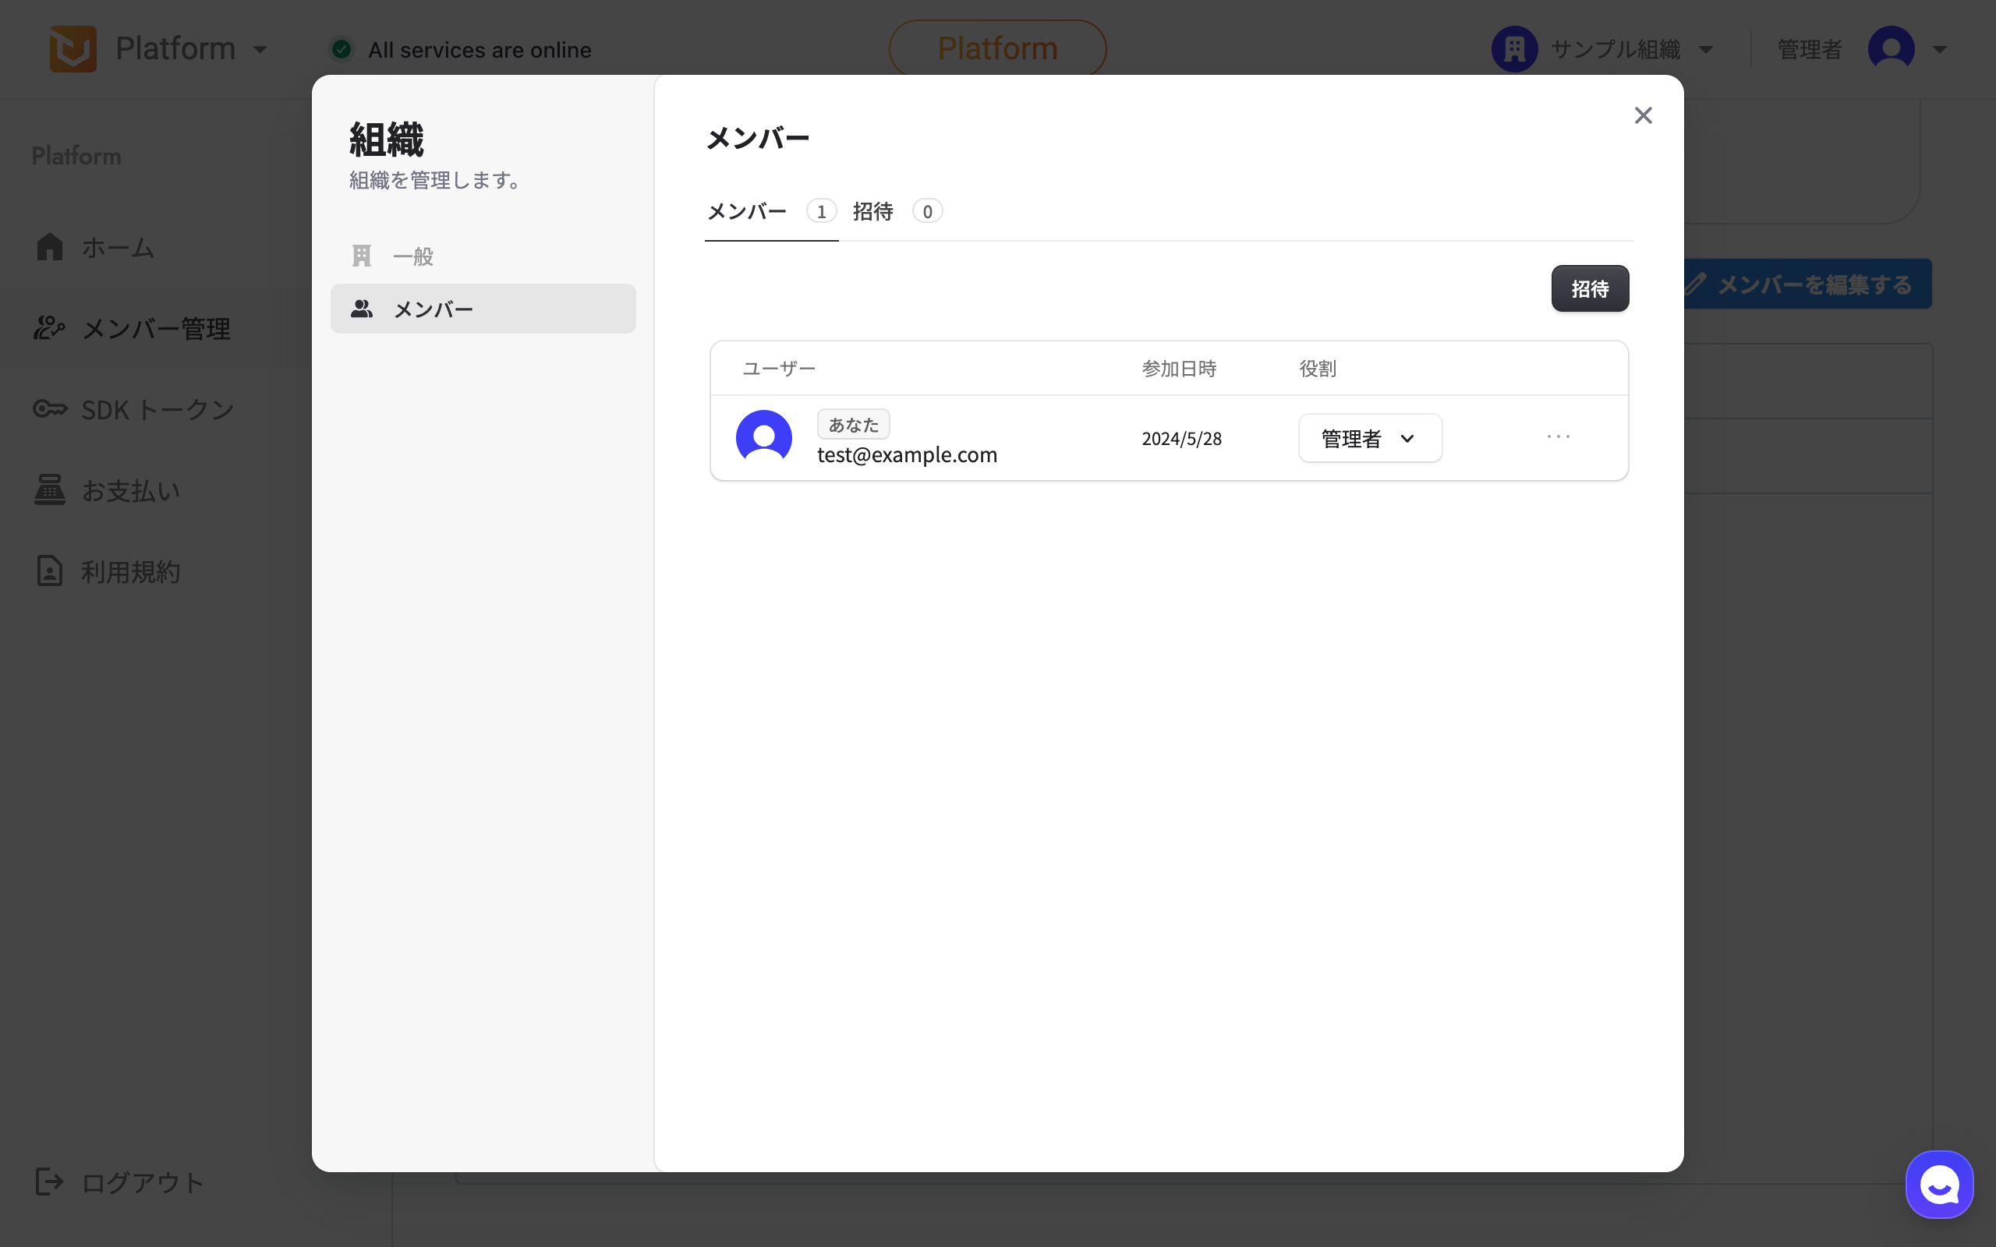This screenshot has height=1247, width=1996.
Task: Switch to the 招待 tab
Action: pos(873,212)
